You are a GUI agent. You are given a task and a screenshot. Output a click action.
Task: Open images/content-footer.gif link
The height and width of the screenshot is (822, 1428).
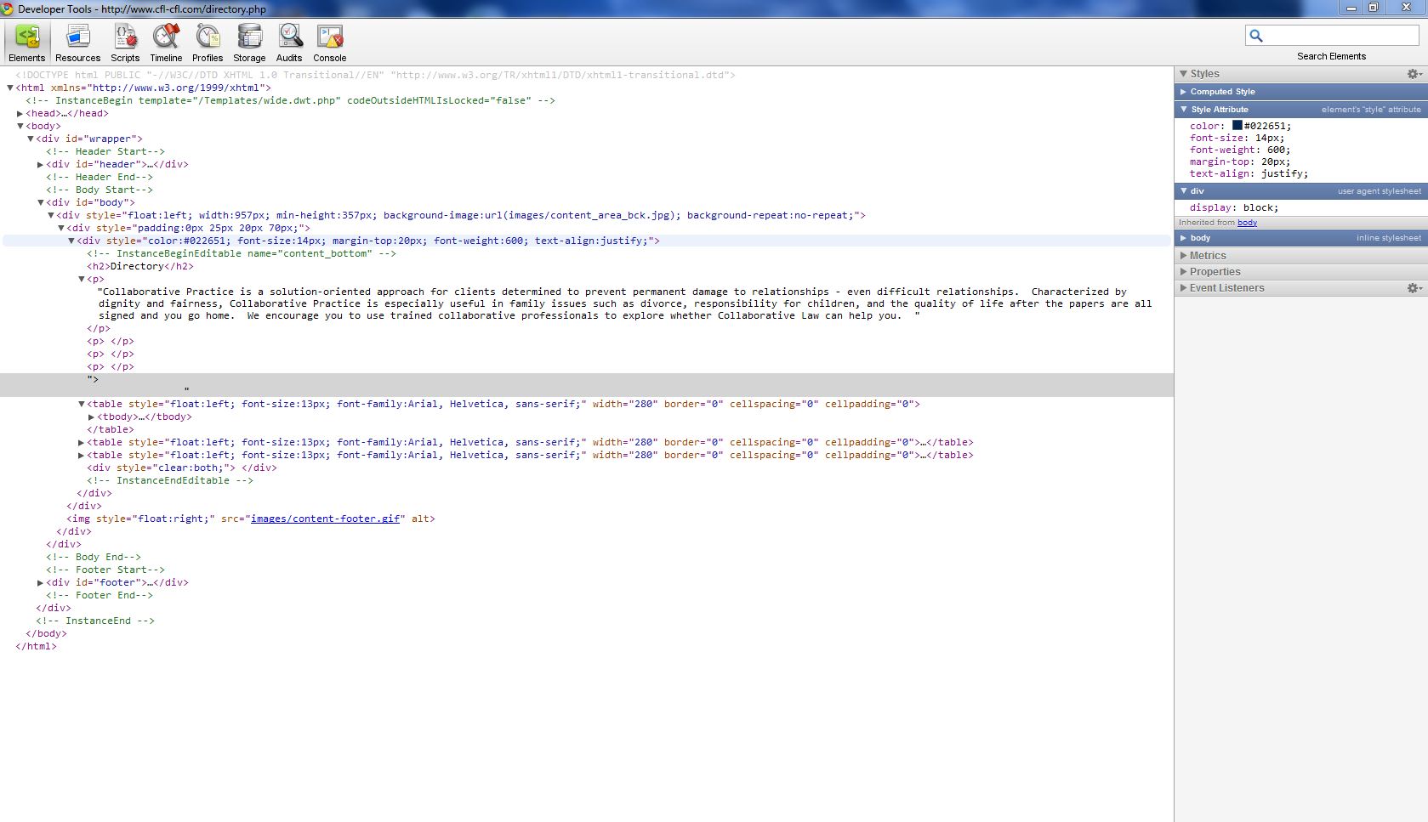[325, 519]
